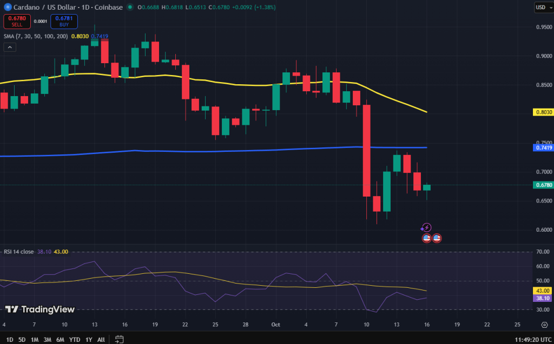Image resolution: width=554 pixels, height=344 pixels.
Task: Click the Oct label on time axis
Action: [x=275, y=325]
